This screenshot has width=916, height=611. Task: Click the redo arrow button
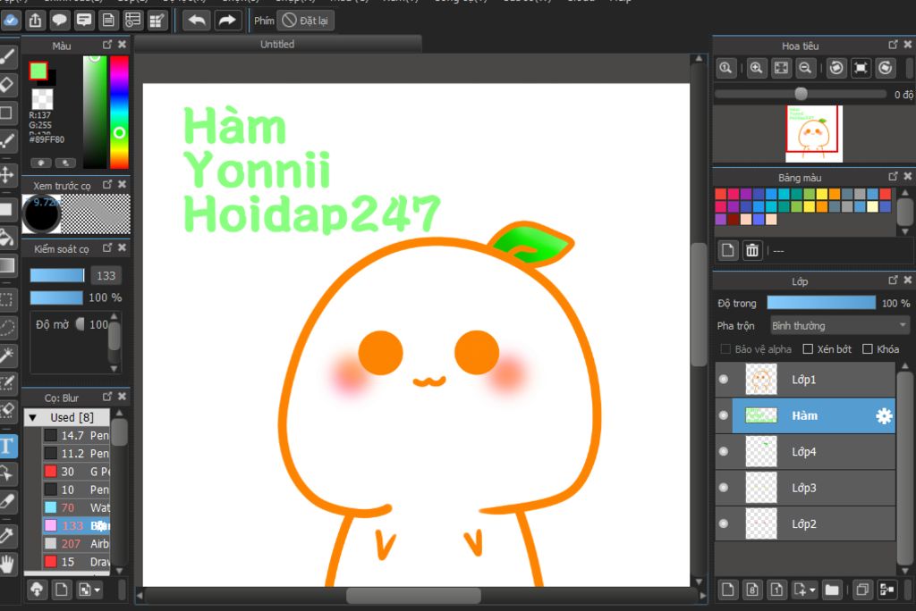pos(226,21)
